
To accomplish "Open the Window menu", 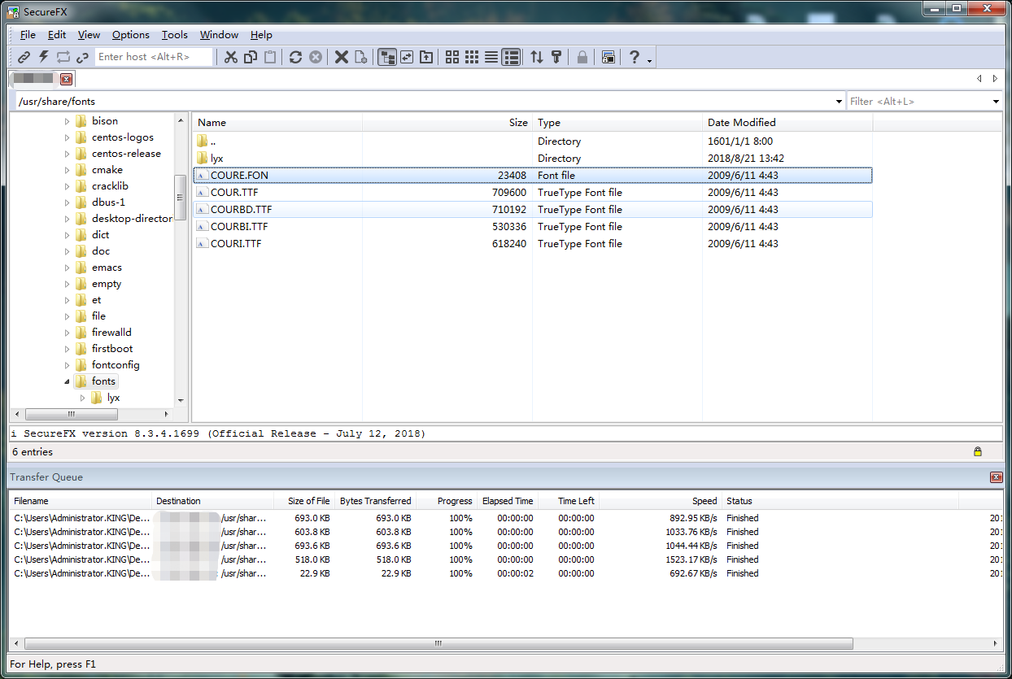I will click(x=219, y=35).
